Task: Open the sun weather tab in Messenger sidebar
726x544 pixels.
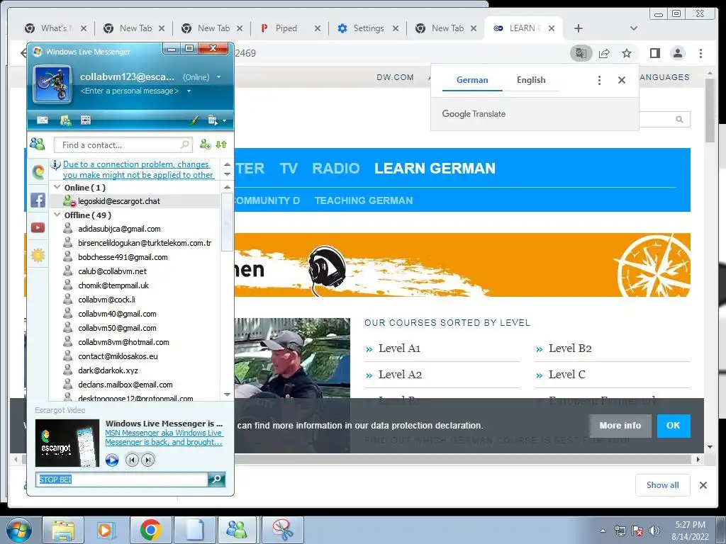Action: (x=38, y=255)
